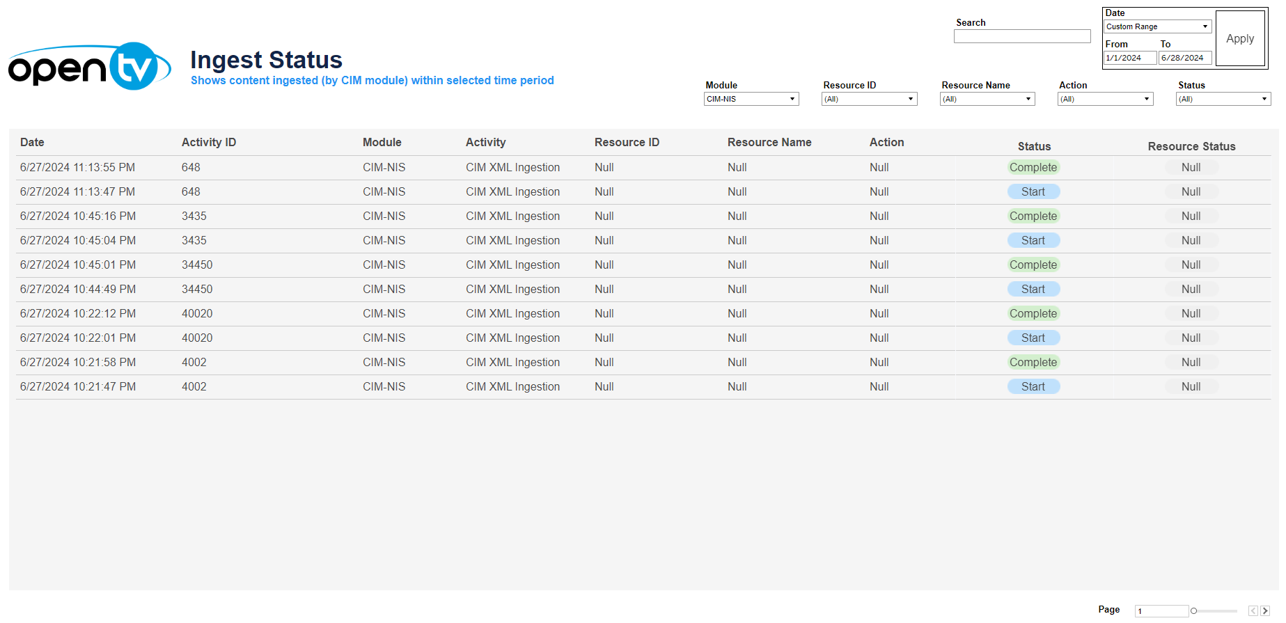Select the Complete status badge for activity 648
1286x623 pixels.
tap(1033, 167)
